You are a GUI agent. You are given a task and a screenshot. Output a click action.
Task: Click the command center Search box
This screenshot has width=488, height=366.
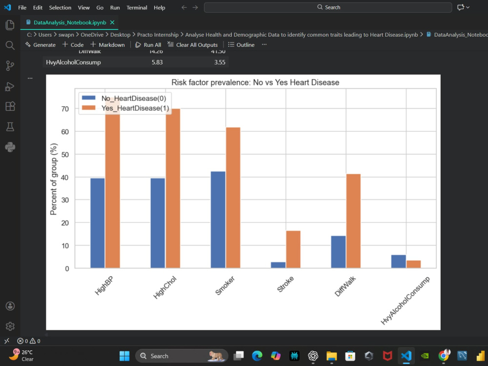(328, 7)
